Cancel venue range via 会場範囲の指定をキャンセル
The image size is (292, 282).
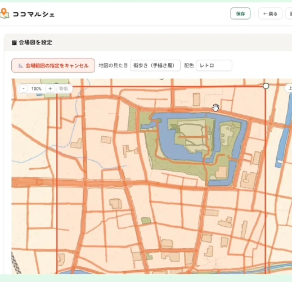53,65
